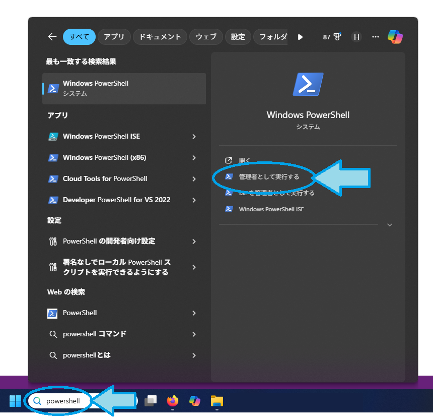This screenshot has width=433, height=420.
Task: Open File Explorer from the taskbar
Action: click(x=217, y=401)
